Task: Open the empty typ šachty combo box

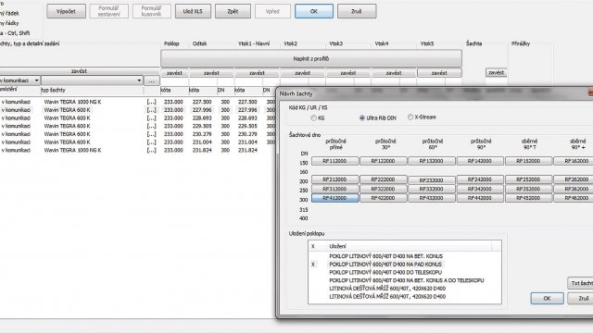Action: pyautogui.click(x=92, y=80)
